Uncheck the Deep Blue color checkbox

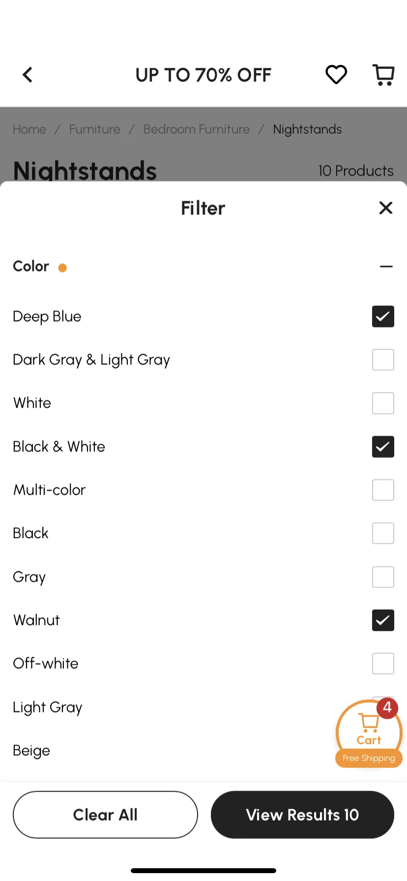pyautogui.click(x=383, y=317)
